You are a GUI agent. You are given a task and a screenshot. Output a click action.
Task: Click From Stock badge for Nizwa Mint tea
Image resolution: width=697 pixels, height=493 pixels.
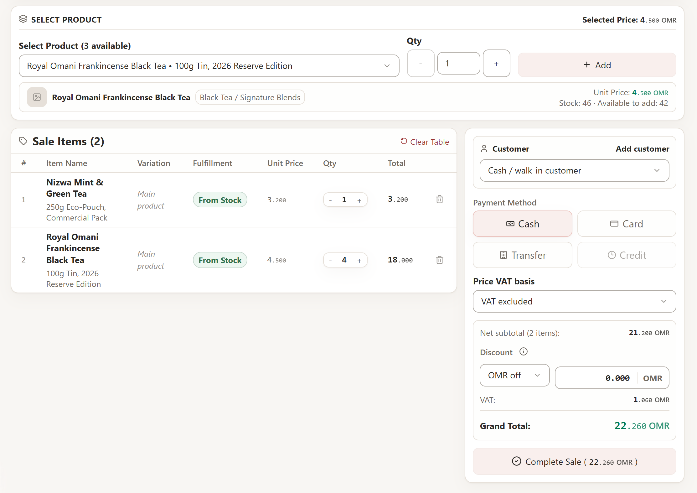coord(220,200)
